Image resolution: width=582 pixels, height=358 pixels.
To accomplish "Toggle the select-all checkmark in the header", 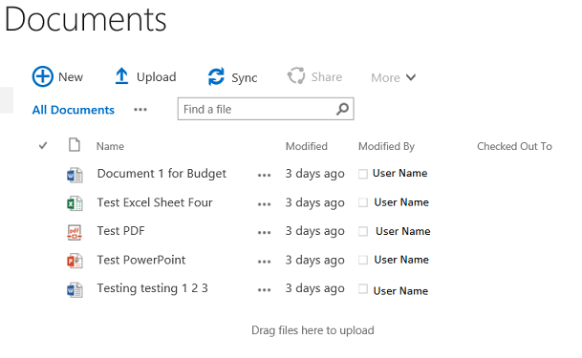I will click(43, 145).
